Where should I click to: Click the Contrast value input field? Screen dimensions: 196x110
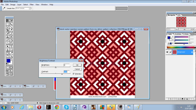click(67, 72)
